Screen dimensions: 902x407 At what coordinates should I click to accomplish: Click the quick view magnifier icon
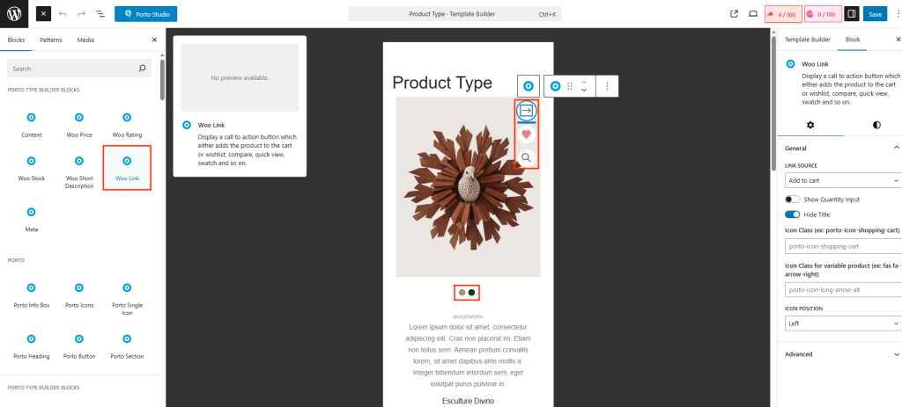click(526, 157)
